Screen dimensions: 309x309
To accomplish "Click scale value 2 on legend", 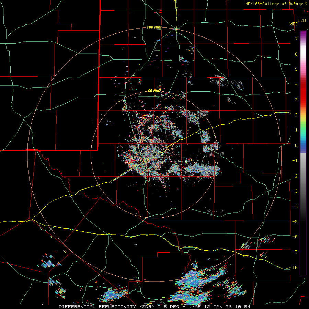I will (x=296, y=115).
